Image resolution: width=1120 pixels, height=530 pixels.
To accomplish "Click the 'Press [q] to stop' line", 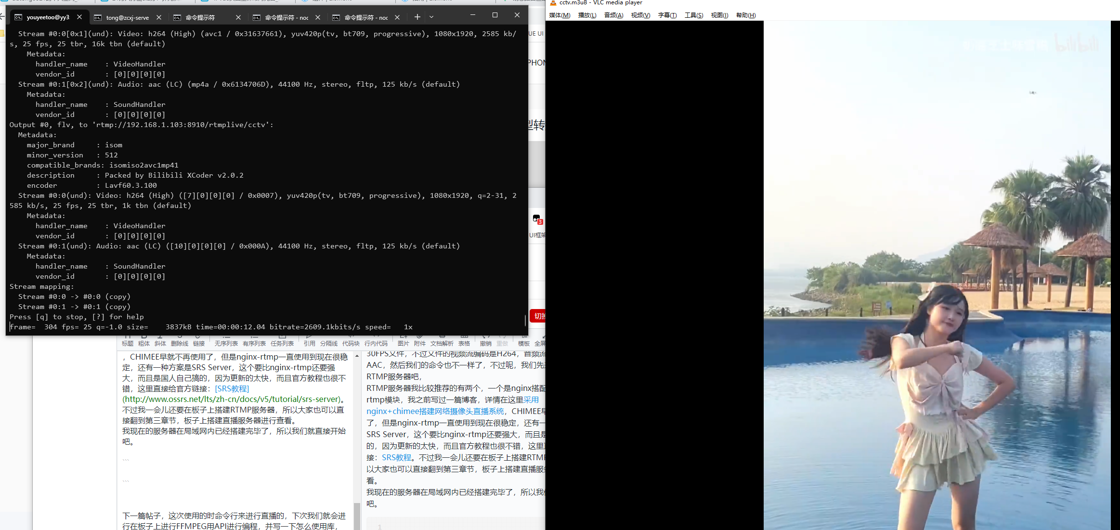I will (x=77, y=317).
